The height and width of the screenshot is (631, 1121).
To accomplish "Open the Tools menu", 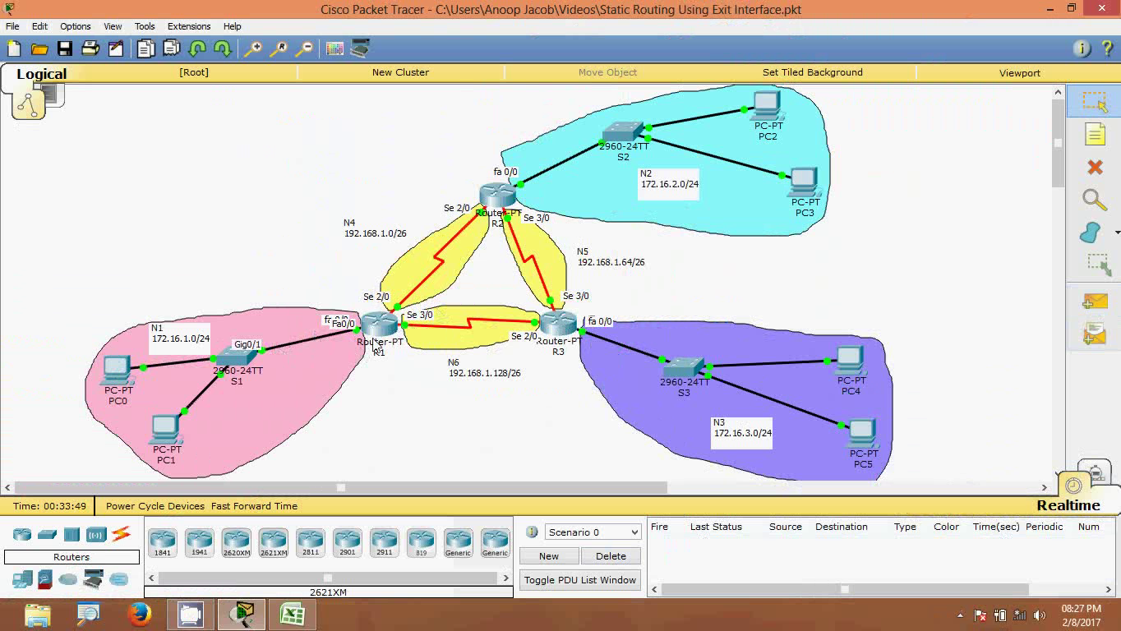I will pyautogui.click(x=145, y=26).
